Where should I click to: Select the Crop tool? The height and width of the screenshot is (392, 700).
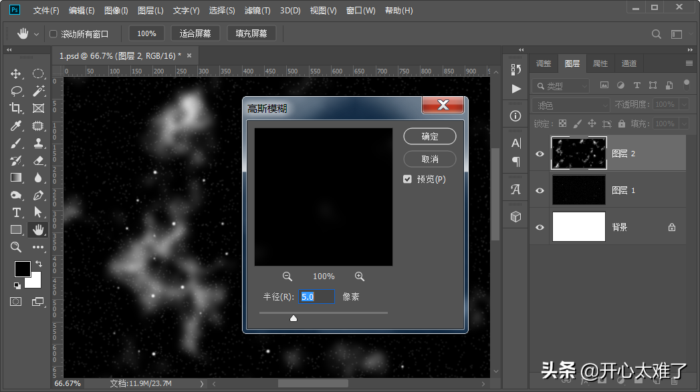[x=16, y=108]
